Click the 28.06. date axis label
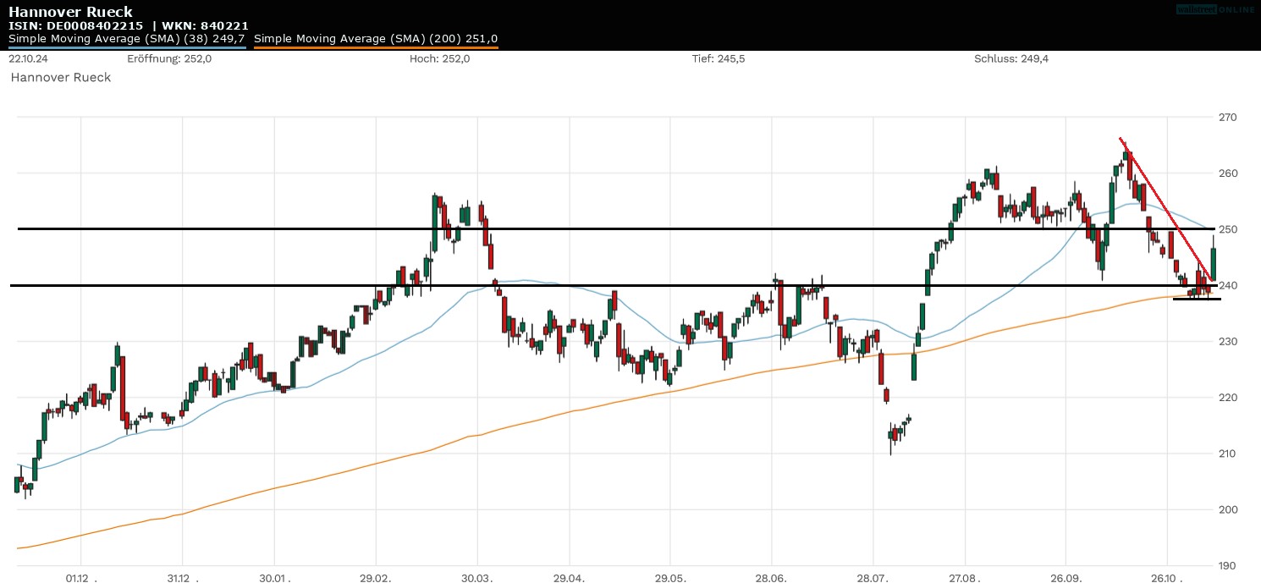 [x=771, y=578]
